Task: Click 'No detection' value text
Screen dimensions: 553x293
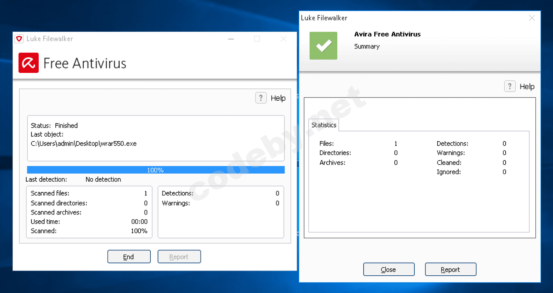Action: click(103, 180)
